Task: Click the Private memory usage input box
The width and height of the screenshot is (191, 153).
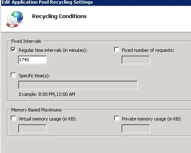Action: coord(136,128)
